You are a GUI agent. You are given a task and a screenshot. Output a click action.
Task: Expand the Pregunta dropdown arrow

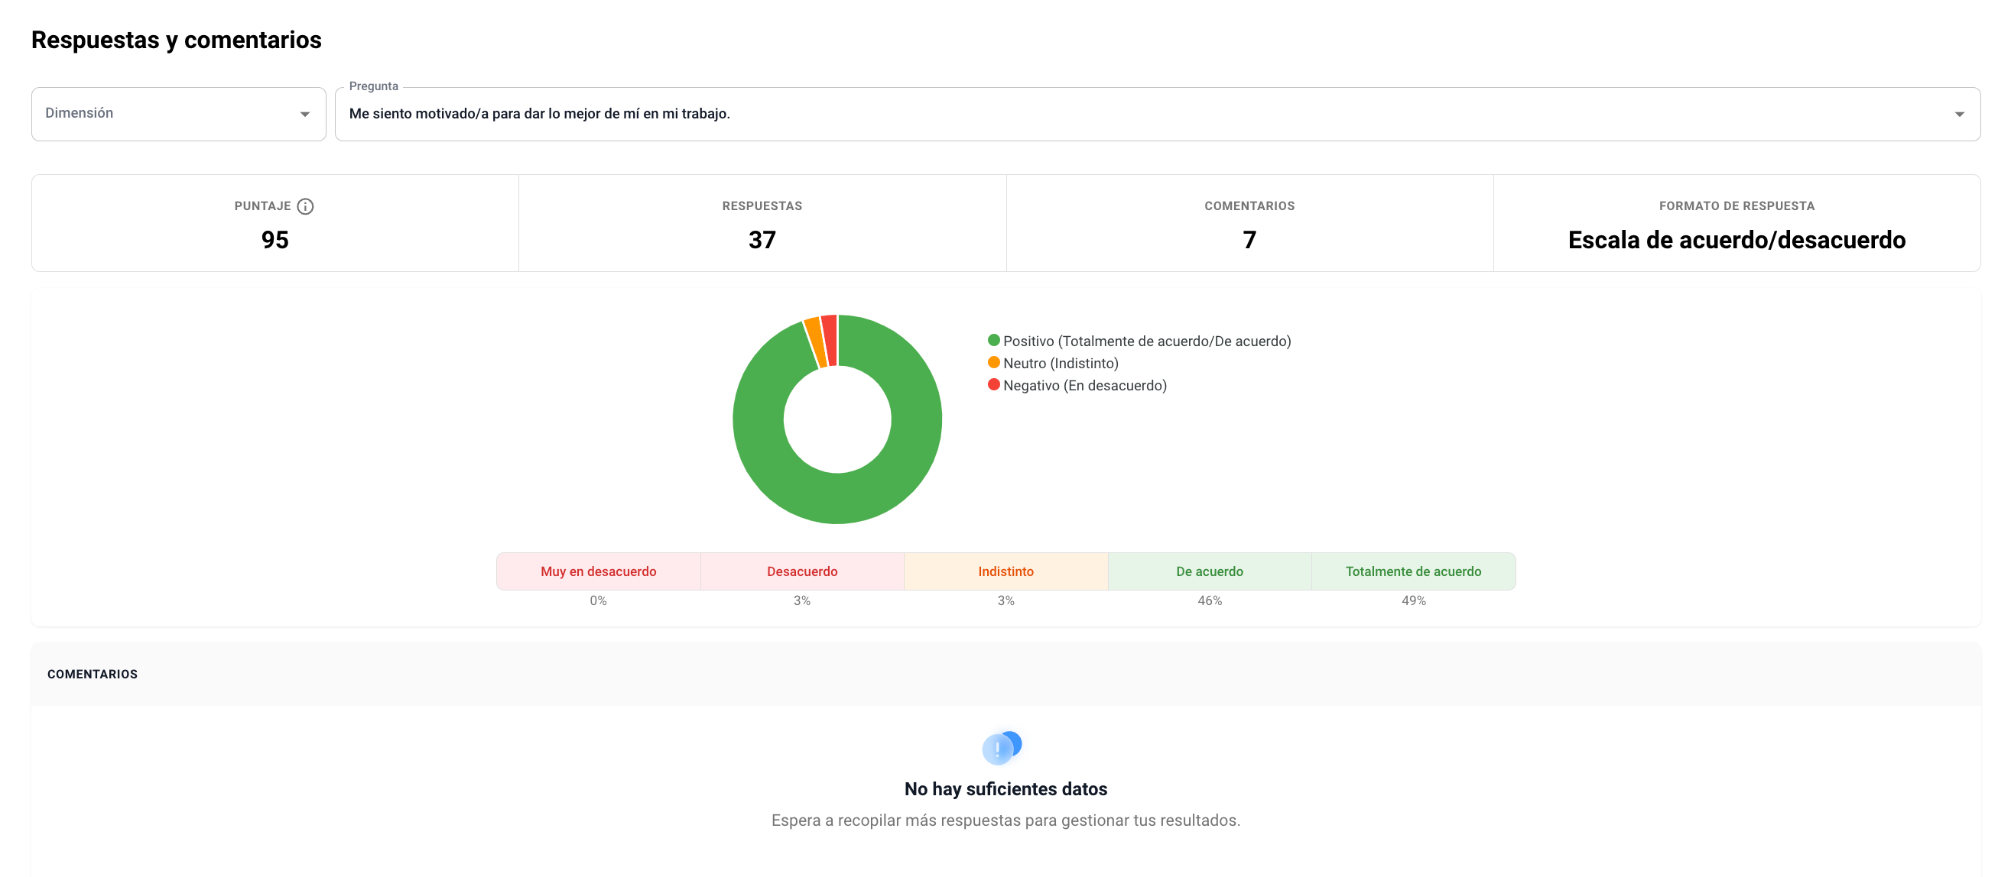click(x=1959, y=115)
